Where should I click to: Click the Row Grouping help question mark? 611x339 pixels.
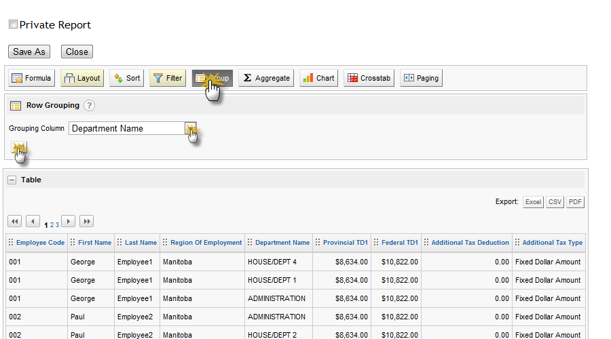(89, 106)
